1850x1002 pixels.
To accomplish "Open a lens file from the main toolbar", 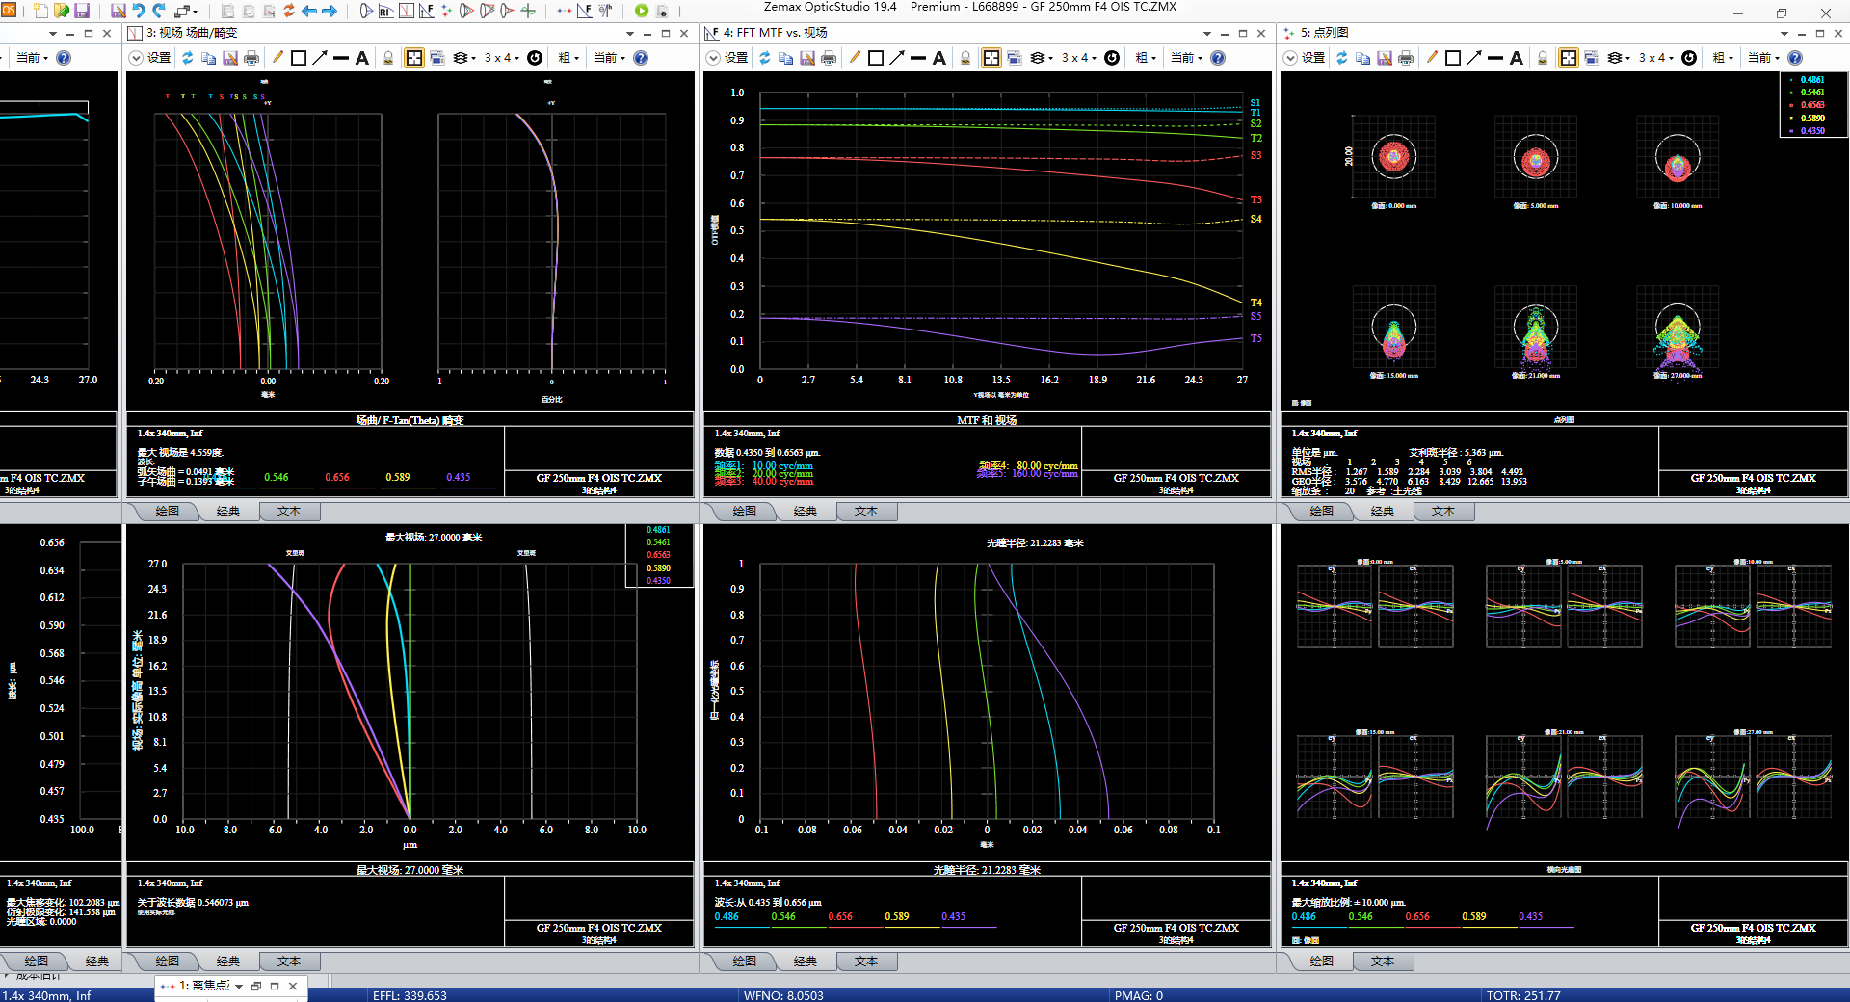I will pyautogui.click(x=61, y=11).
